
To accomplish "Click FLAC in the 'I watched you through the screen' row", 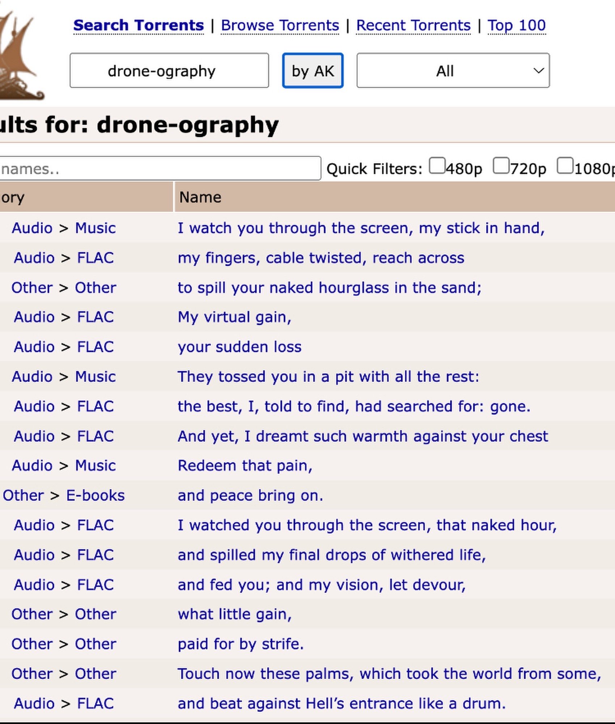I will (96, 525).
